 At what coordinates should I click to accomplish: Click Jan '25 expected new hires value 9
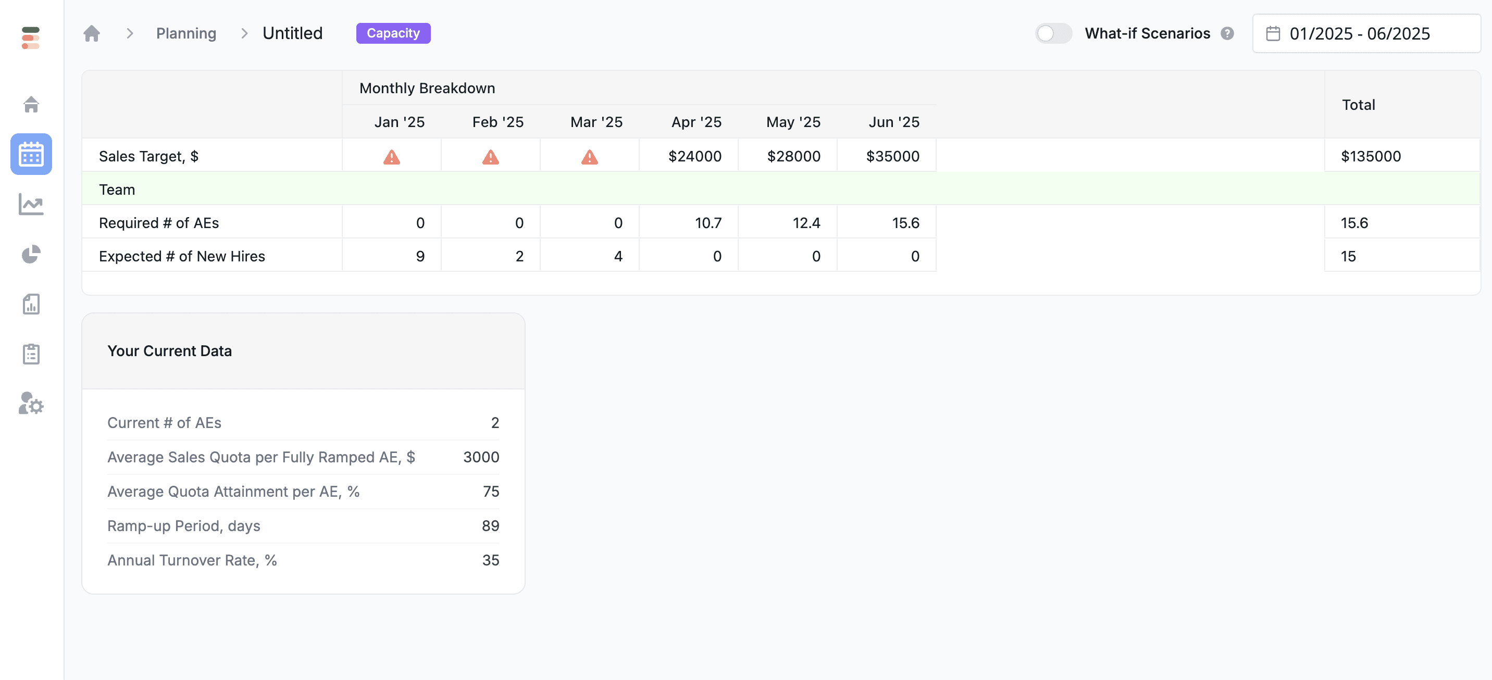click(420, 256)
